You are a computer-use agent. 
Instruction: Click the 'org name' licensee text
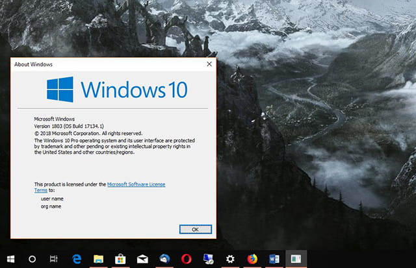[x=51, y=206]
